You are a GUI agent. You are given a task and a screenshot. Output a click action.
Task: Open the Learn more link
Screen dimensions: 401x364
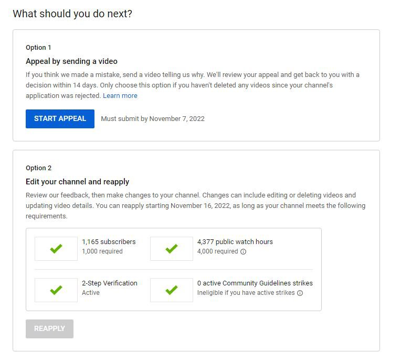pyautogui.click(x=120, y=96)
